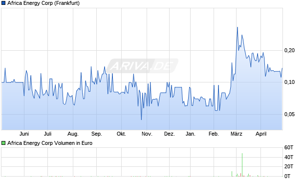303x181 pixels.
Task: Click the green volume legend square
Action: coord(3,143)
